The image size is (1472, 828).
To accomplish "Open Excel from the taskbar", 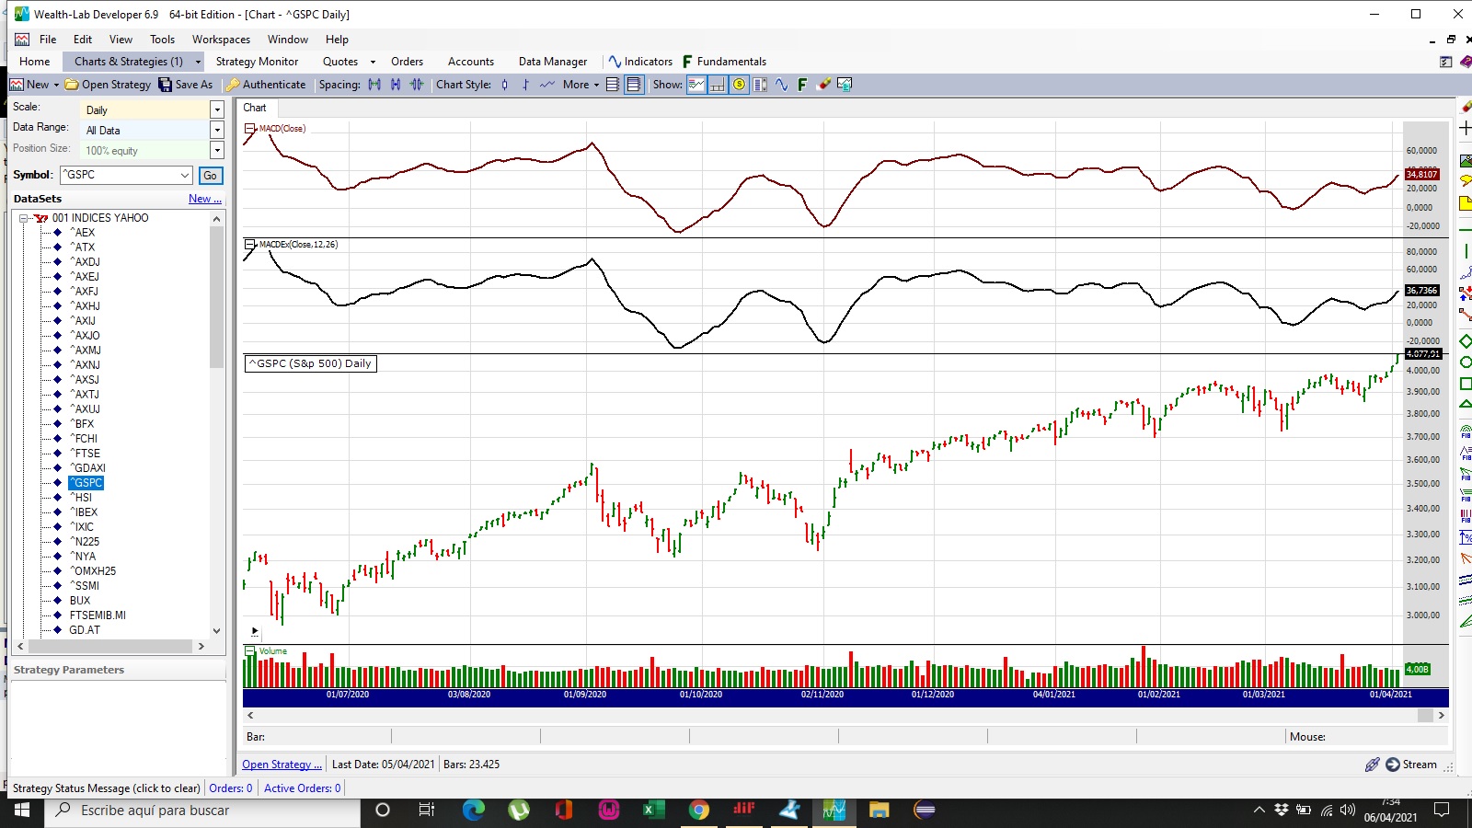I will [x=653, y=810].
